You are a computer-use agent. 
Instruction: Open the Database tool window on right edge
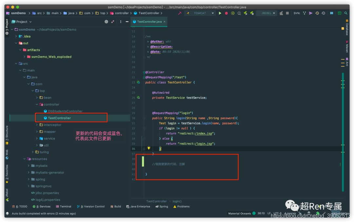347,27
